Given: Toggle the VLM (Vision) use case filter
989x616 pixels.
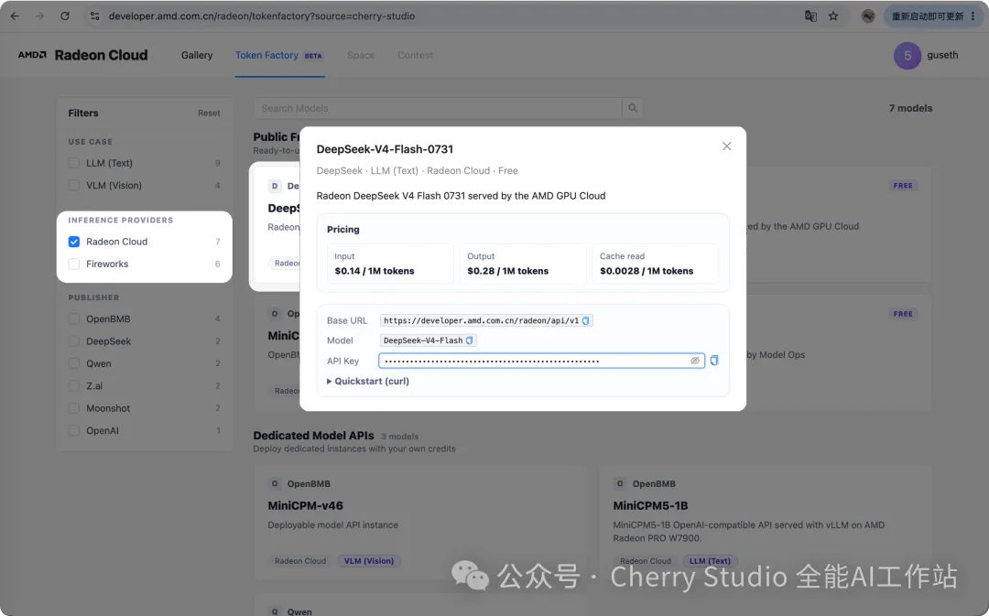Looking at the screenshot, I should pos(74,186).
